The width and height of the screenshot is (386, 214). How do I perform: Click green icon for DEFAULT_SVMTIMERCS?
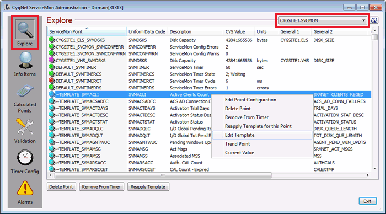point(51,74)
